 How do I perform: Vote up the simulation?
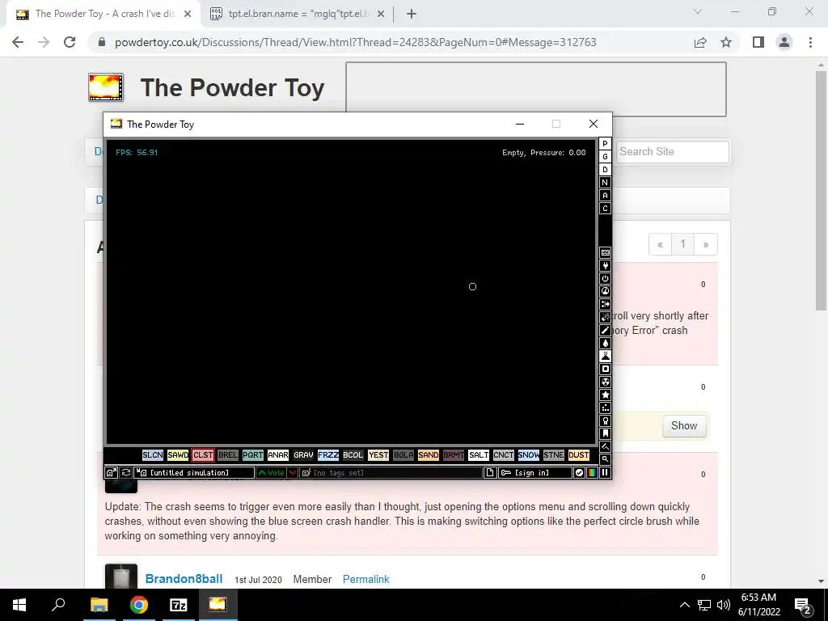point(271,472)
